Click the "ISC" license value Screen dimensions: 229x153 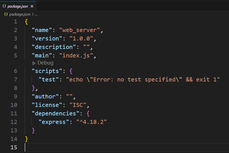point(78,105)
